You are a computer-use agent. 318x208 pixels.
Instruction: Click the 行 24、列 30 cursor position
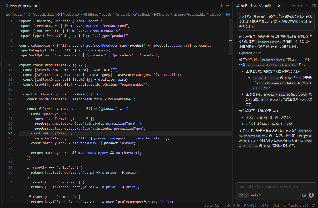coord(232,205)
